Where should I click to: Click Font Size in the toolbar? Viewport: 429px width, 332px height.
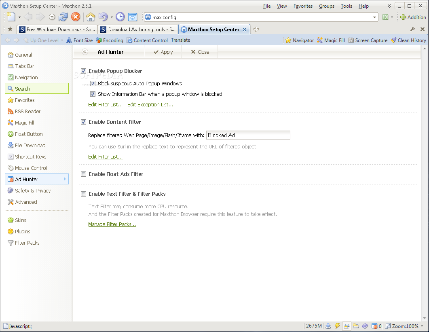coord(80,40)
